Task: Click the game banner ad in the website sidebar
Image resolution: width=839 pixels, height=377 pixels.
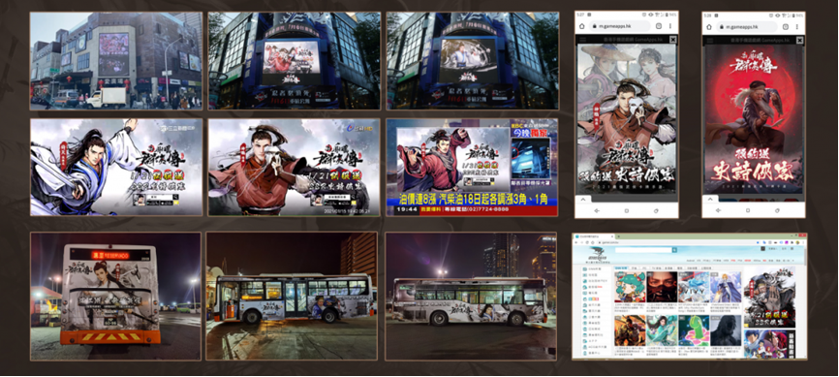Action: click(769, 298)
